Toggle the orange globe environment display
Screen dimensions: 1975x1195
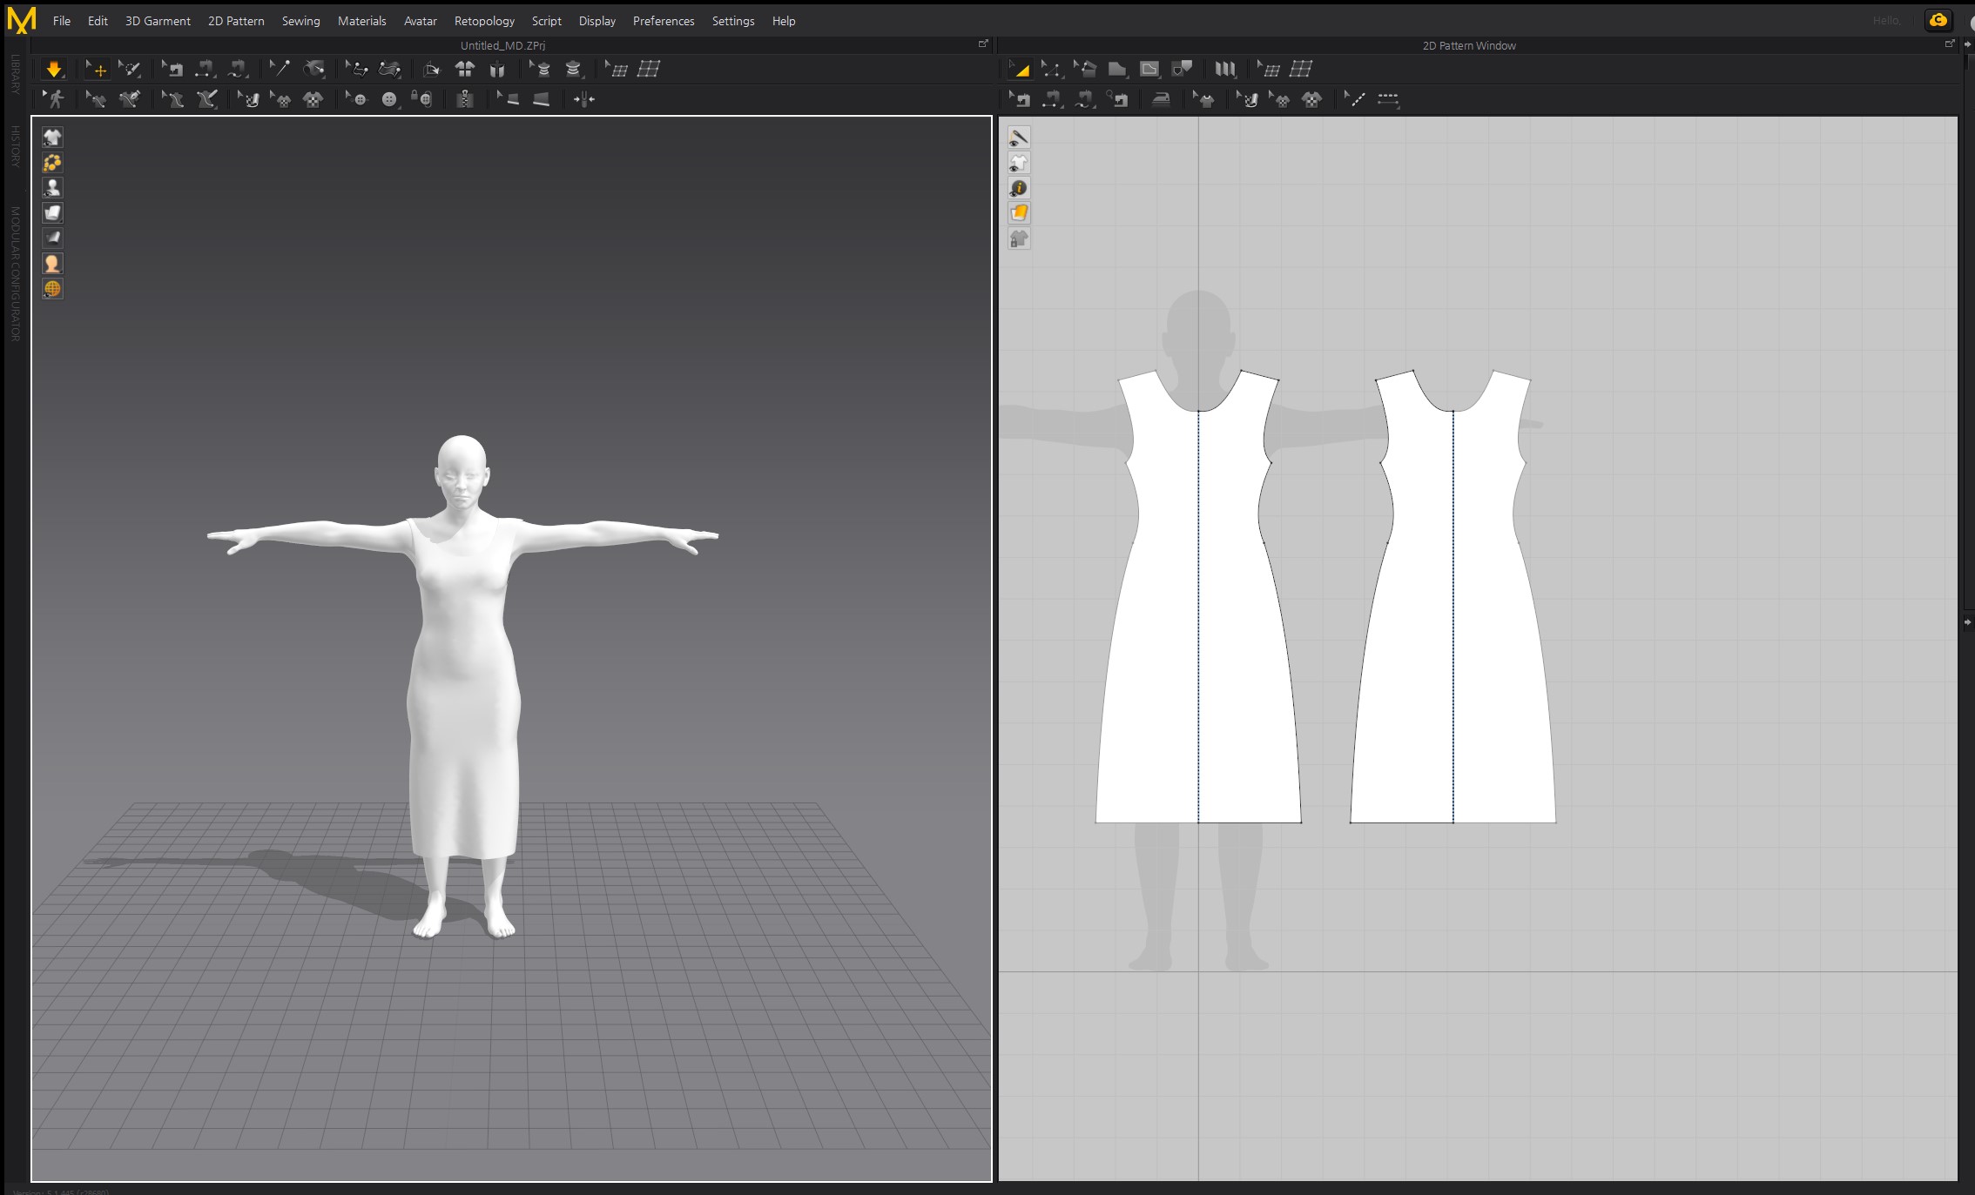coord(52,289)
